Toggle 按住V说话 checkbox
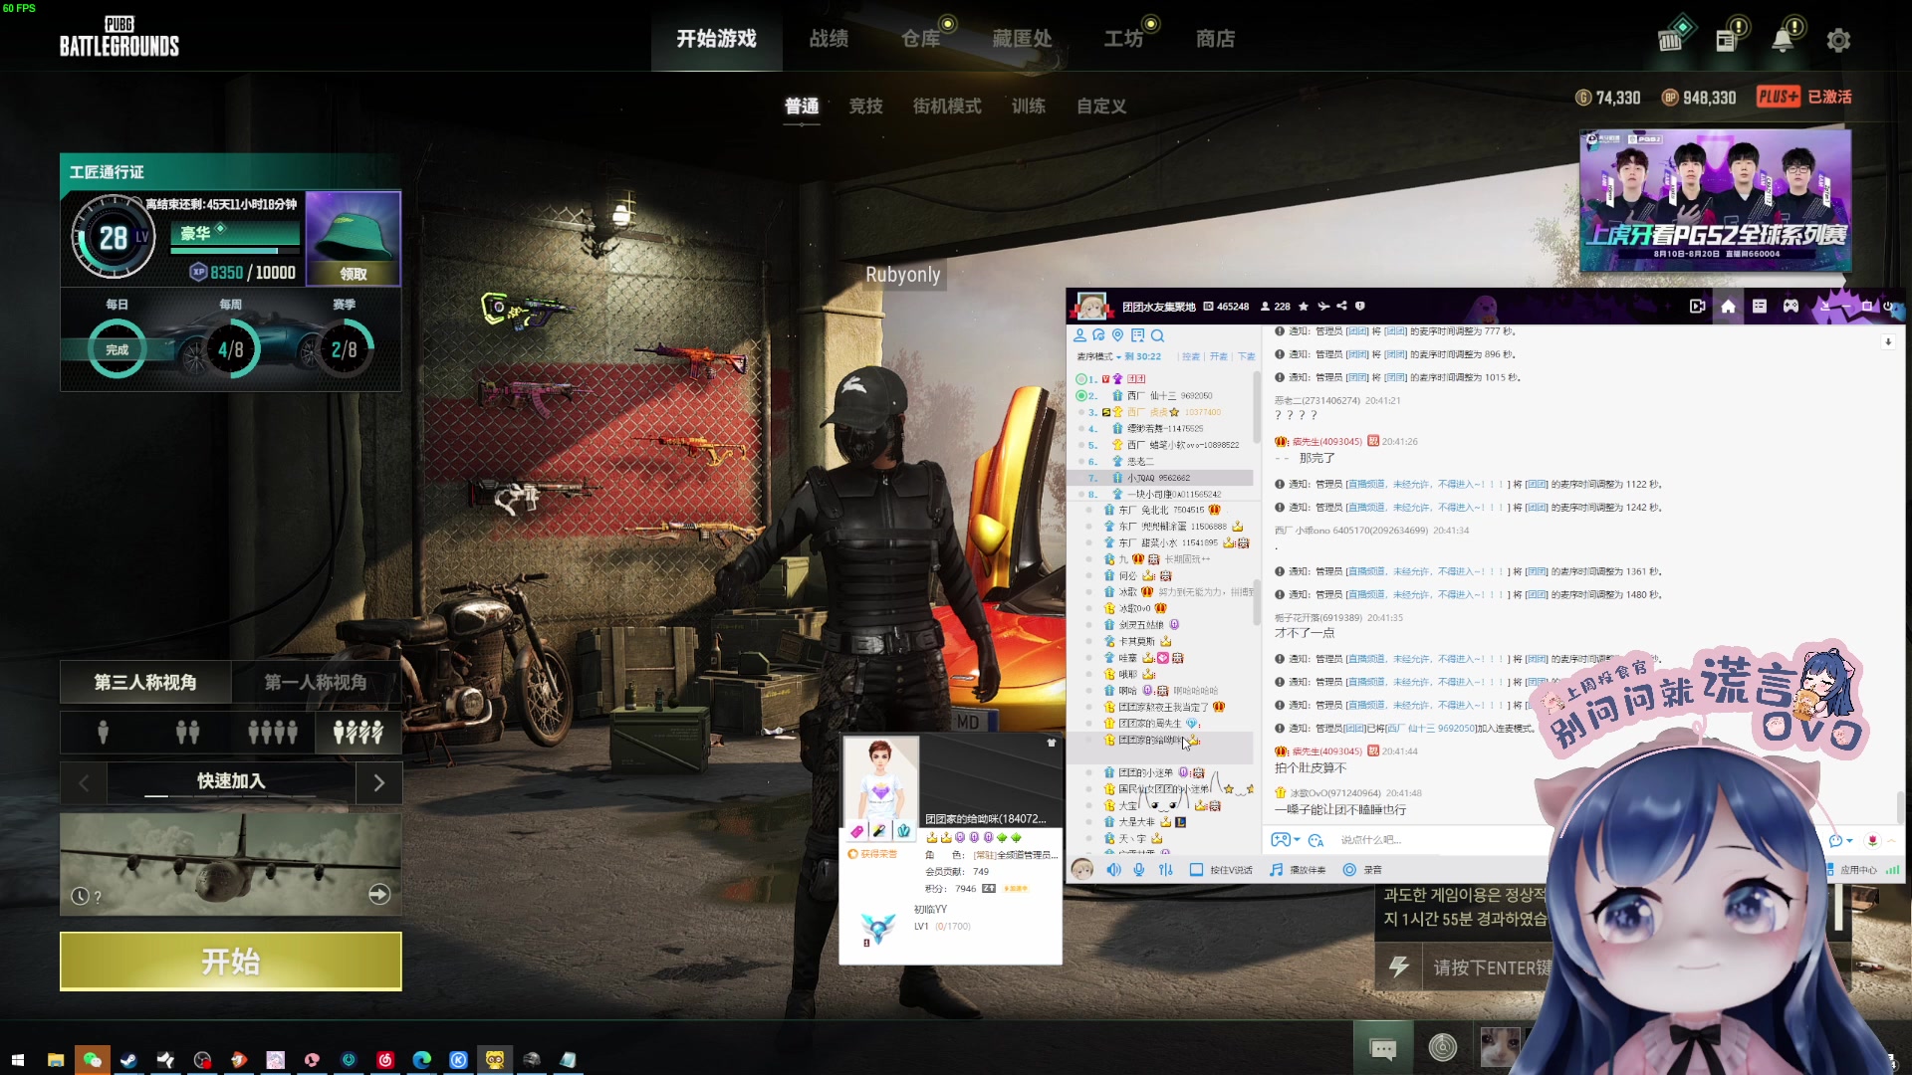Image resolution: width=1912 pixels, height=1075 pixels. 1196,870
